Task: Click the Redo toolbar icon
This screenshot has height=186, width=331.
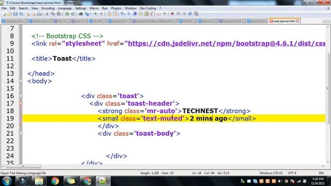Action: point(73,14)
